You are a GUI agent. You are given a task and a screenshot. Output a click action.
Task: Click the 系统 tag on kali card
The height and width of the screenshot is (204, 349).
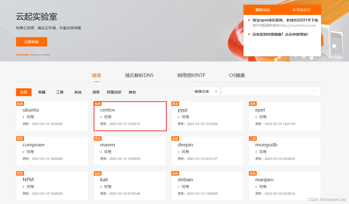pyautogui.click(x=98, y=174)
